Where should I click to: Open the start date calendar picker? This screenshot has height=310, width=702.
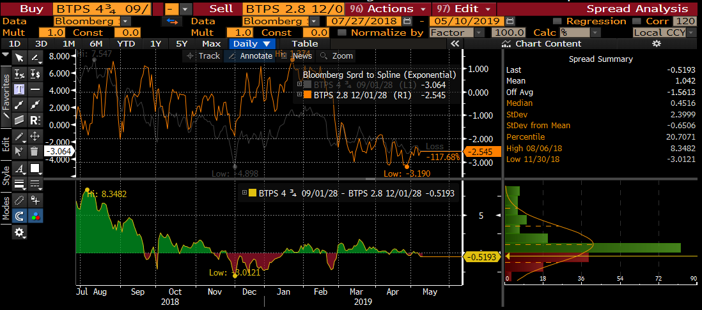pyautogui.click(x=407, y=21)
